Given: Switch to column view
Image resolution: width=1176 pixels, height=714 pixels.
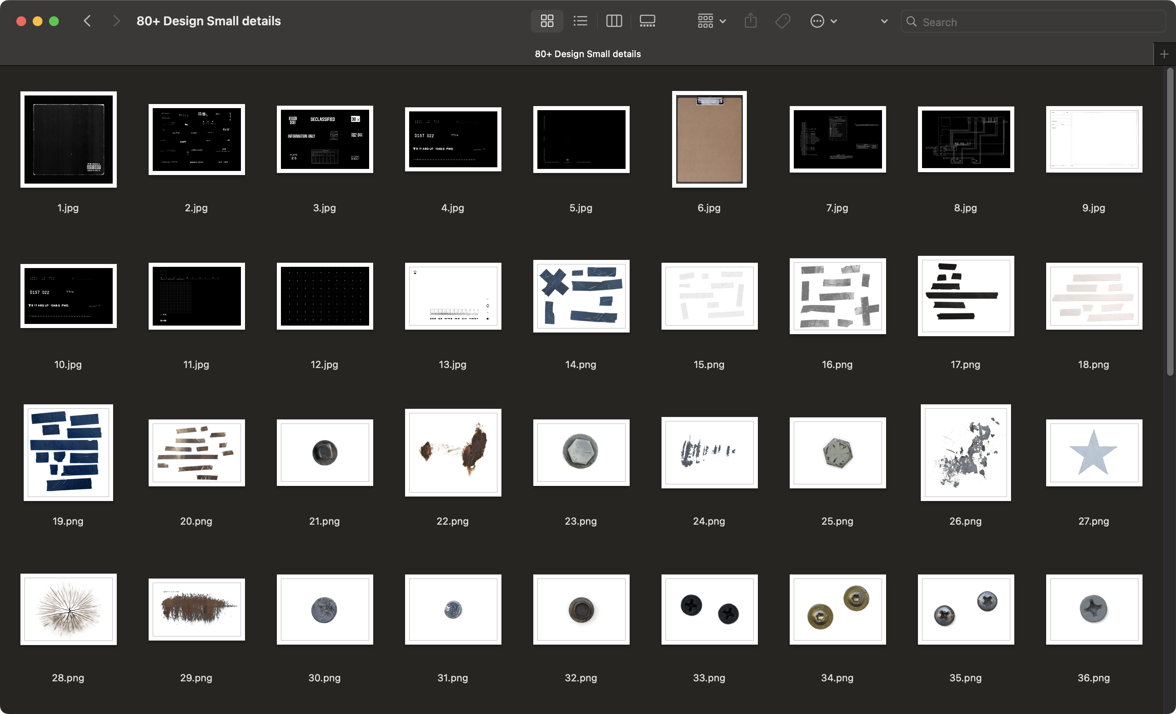Looking at the screenshot, I should click(614, 21).
